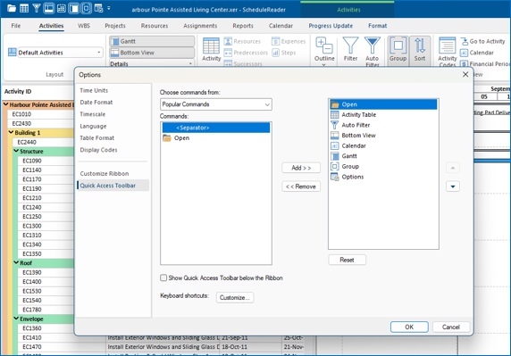Click OK in Options dialog
511x356 pixels.
click(409, 327)
